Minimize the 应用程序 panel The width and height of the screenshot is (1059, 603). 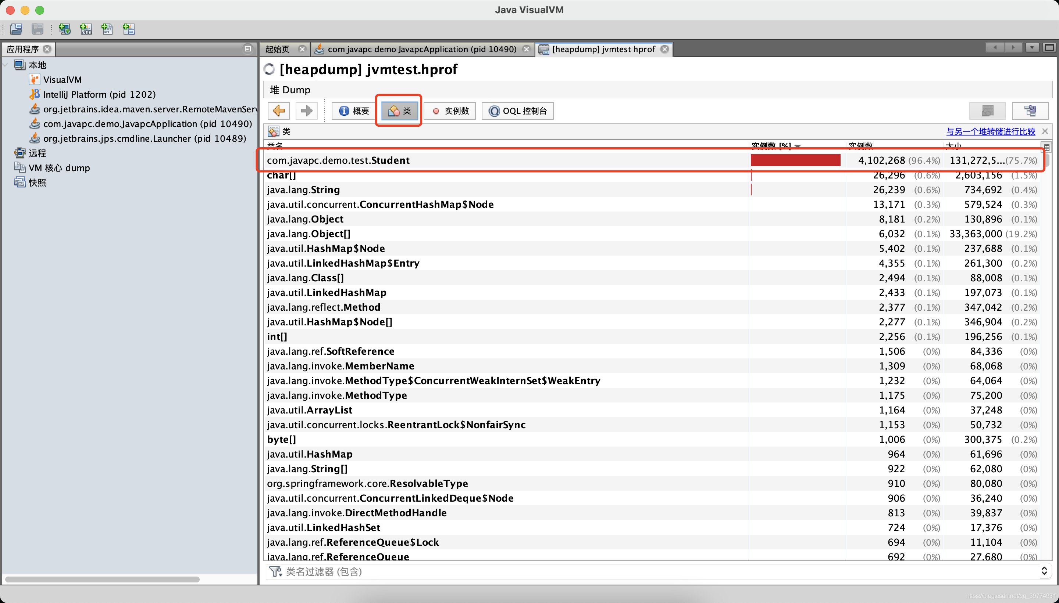click(x=247, y=49)
